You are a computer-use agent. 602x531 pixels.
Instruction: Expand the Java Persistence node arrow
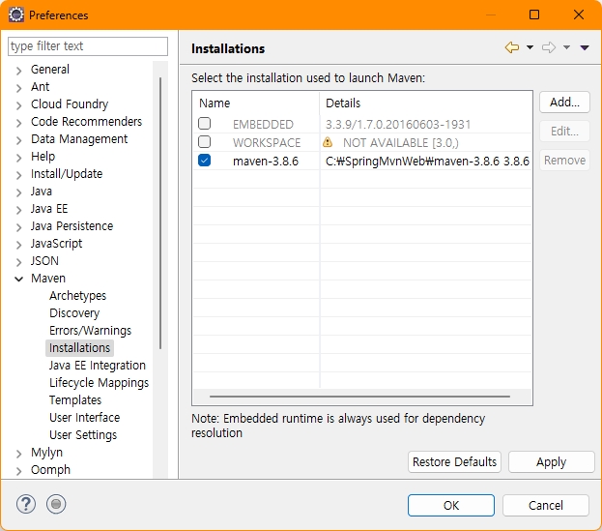click(18, 227)
